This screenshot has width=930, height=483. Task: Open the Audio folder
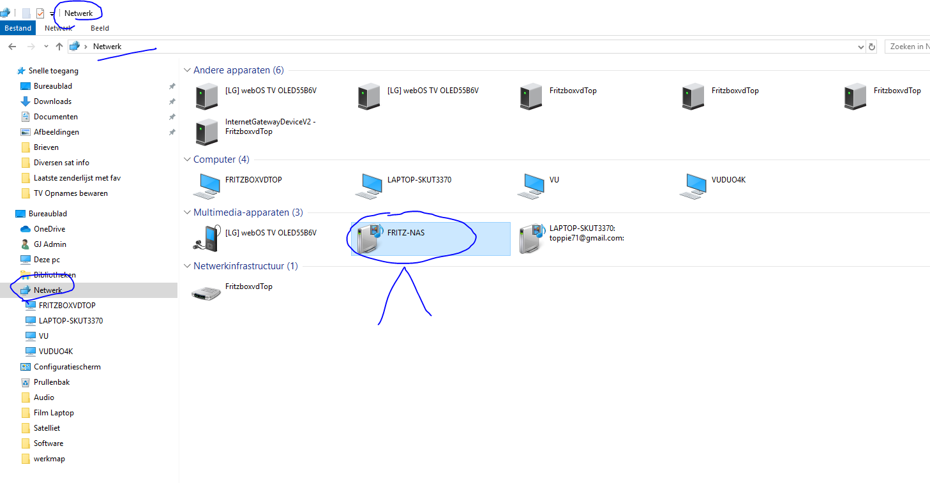[x=44, y=398]
